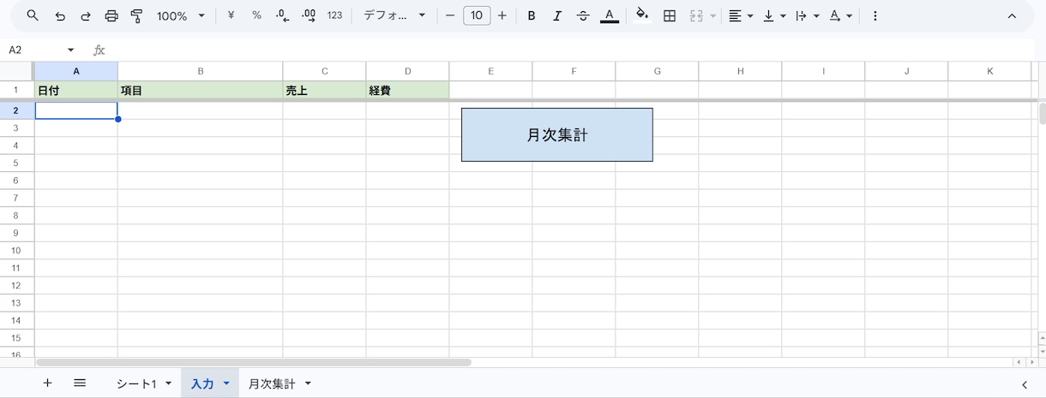Toggle strikethrough formatting
Viewport: 1046px width, 398px height.
(x=584, y=15)
